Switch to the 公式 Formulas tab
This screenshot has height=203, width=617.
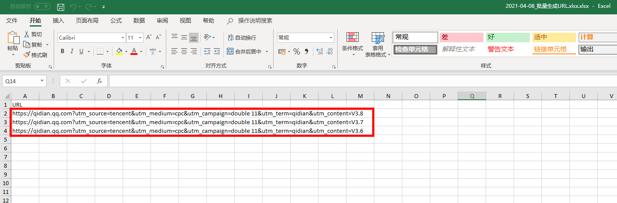tap(116, 20)
